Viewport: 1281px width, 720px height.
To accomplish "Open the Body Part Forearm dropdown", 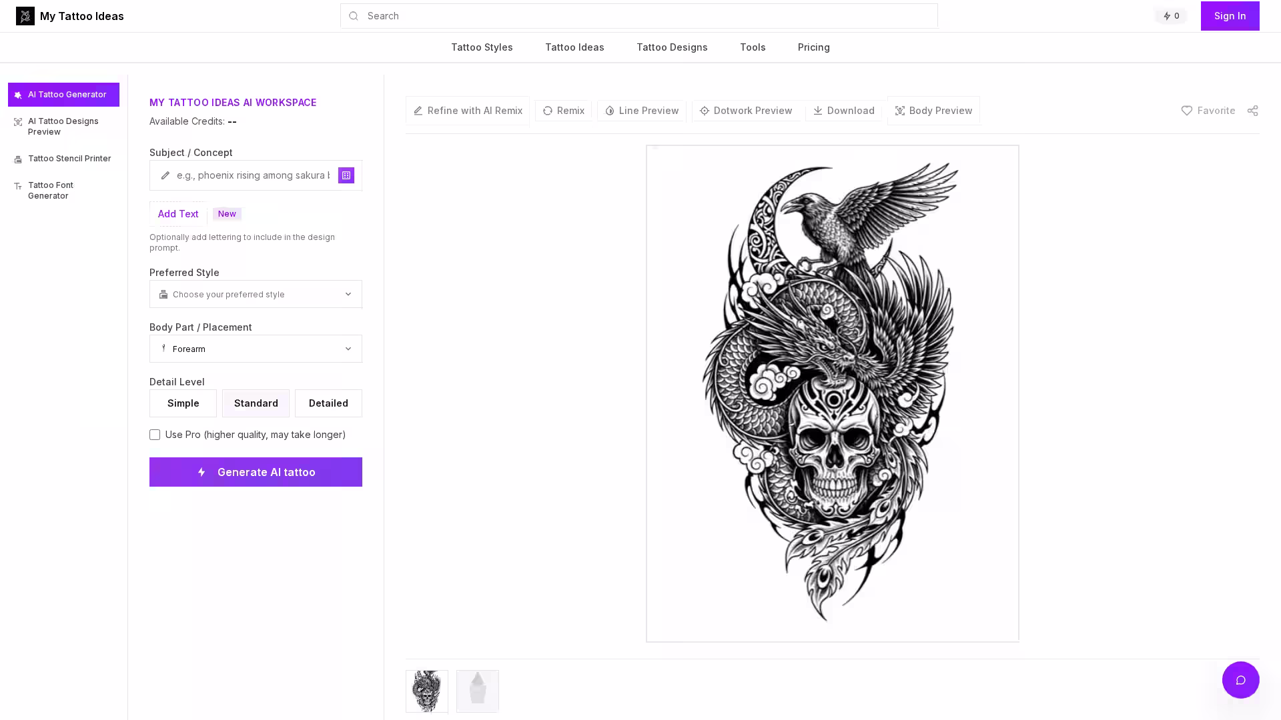I will pyautogui.click(x=256, y=349).
